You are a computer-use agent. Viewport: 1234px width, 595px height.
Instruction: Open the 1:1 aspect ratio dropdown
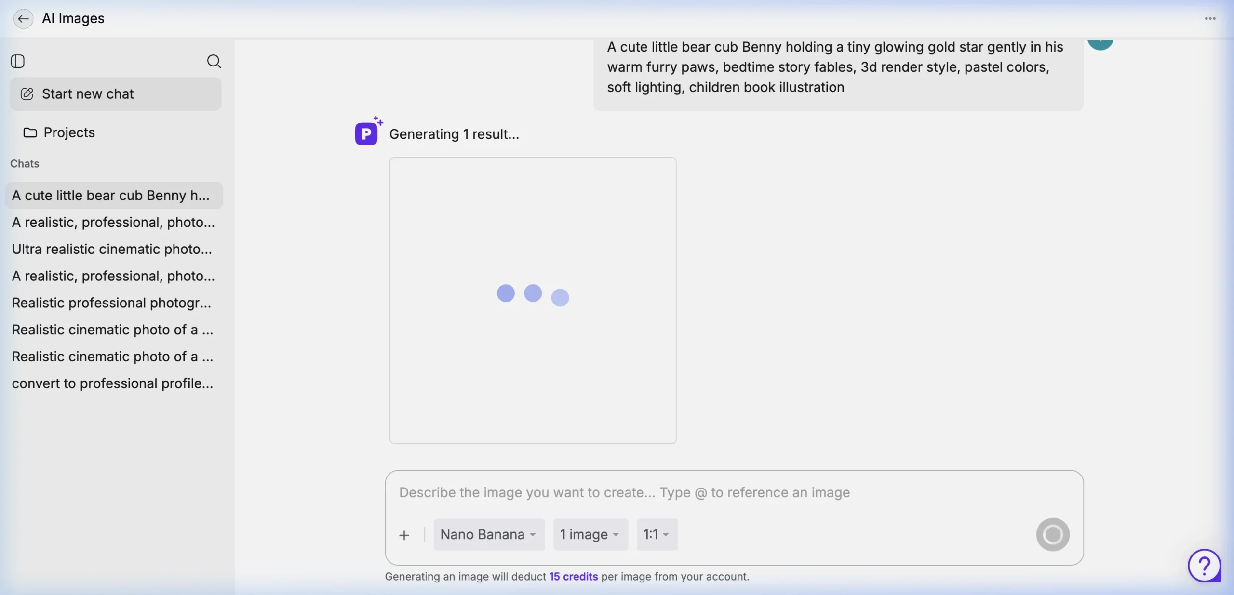pos(657,534)
